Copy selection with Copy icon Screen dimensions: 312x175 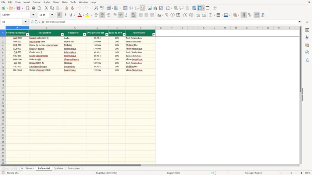(52, 8)
